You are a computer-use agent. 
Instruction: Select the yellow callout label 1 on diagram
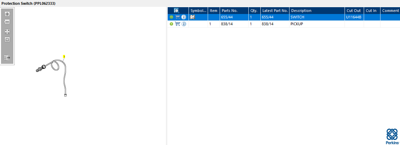point(64,57)
